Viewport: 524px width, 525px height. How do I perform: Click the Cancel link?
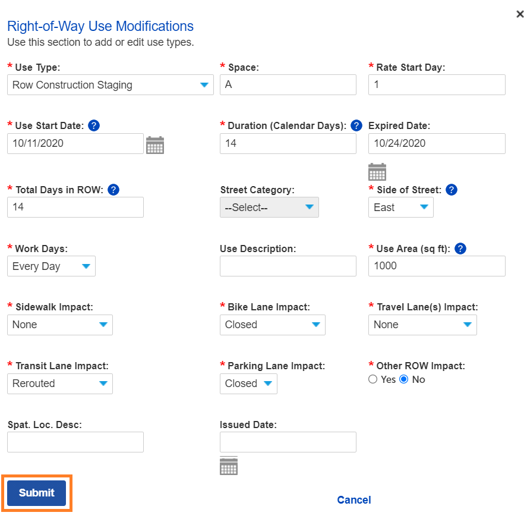[x=354, y=500]
